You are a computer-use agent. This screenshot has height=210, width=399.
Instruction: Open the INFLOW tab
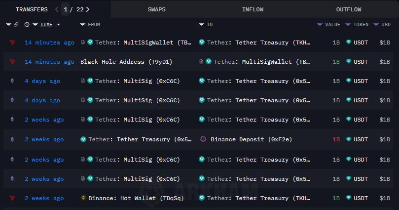(x=253, y=9)
